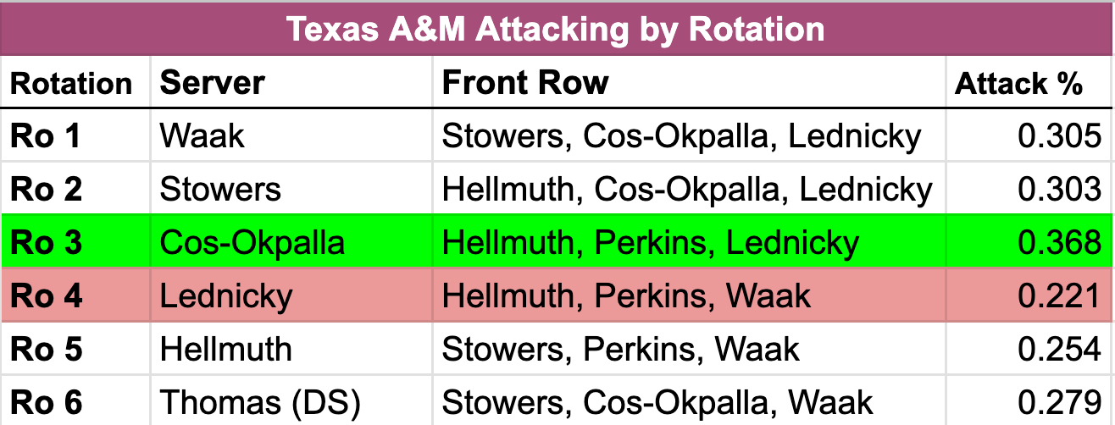Select the Hellmuth, Perkins, Waak front row cell
The width and height of the screenshot is (1115, 425).
point(626,296)
